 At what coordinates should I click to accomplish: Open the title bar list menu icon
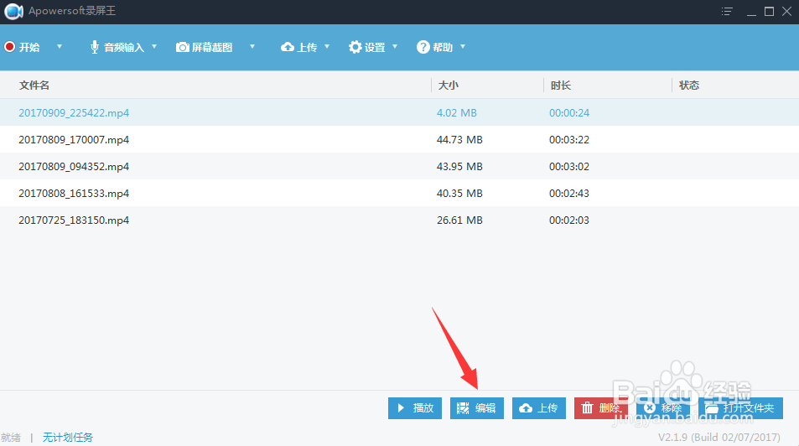tap(727, 11)
